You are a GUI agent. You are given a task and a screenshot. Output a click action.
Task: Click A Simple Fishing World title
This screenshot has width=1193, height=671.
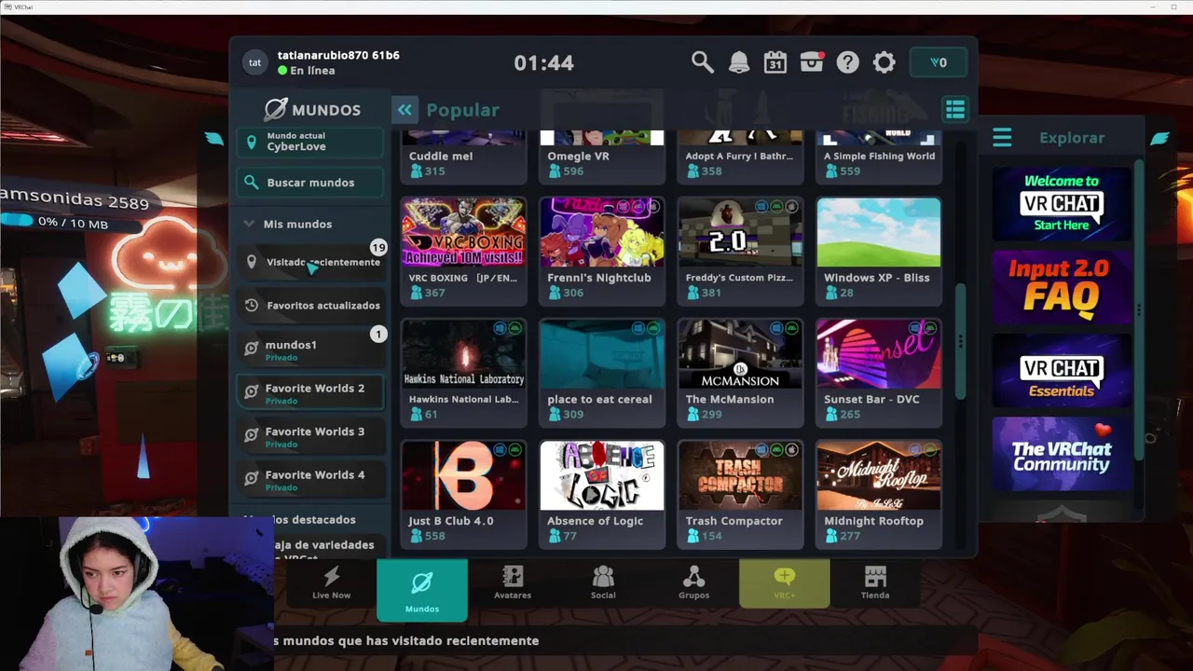pyautogui.click(x=879, y=156)
